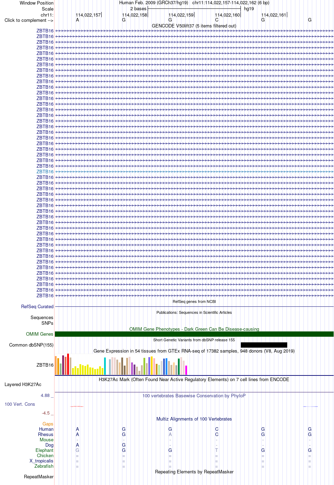Click the chr11:114,022,157-114,022,162 (6 bp) position text
Screen dimensions: 334x485
pyautogui.click(x=231, y=3)
